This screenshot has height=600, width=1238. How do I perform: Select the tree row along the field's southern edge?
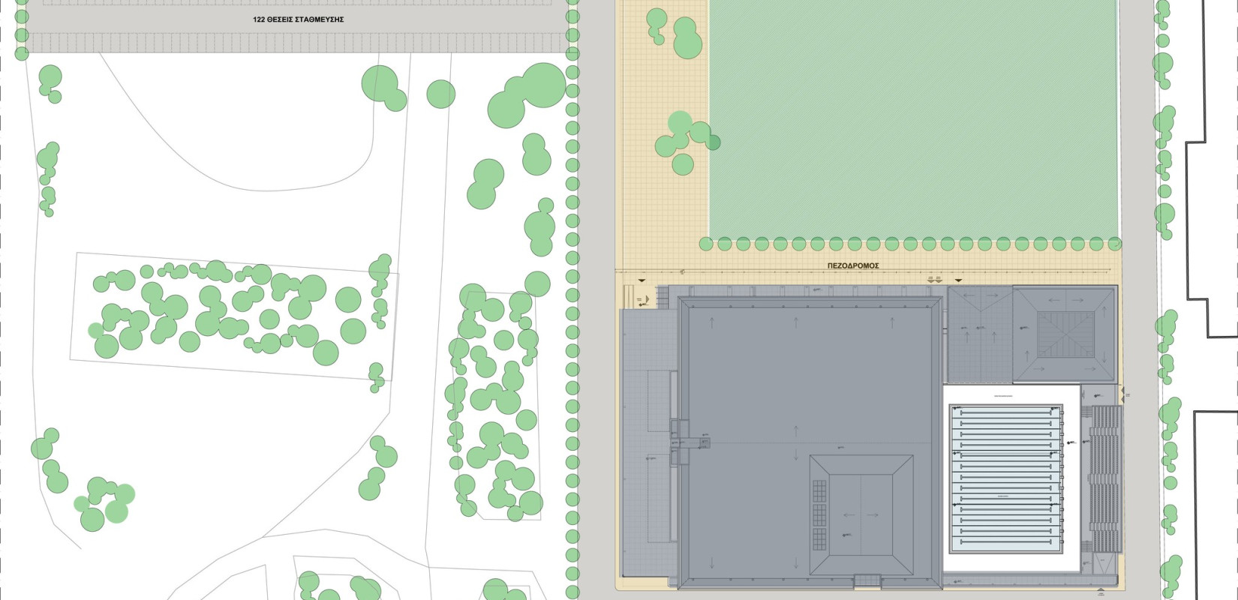click(910, 244)
